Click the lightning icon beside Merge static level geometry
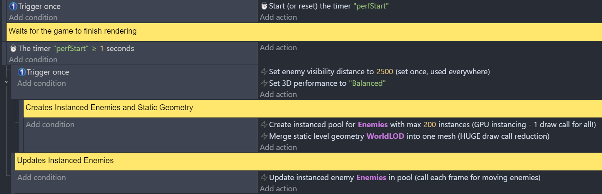 [x=264, y=136]
